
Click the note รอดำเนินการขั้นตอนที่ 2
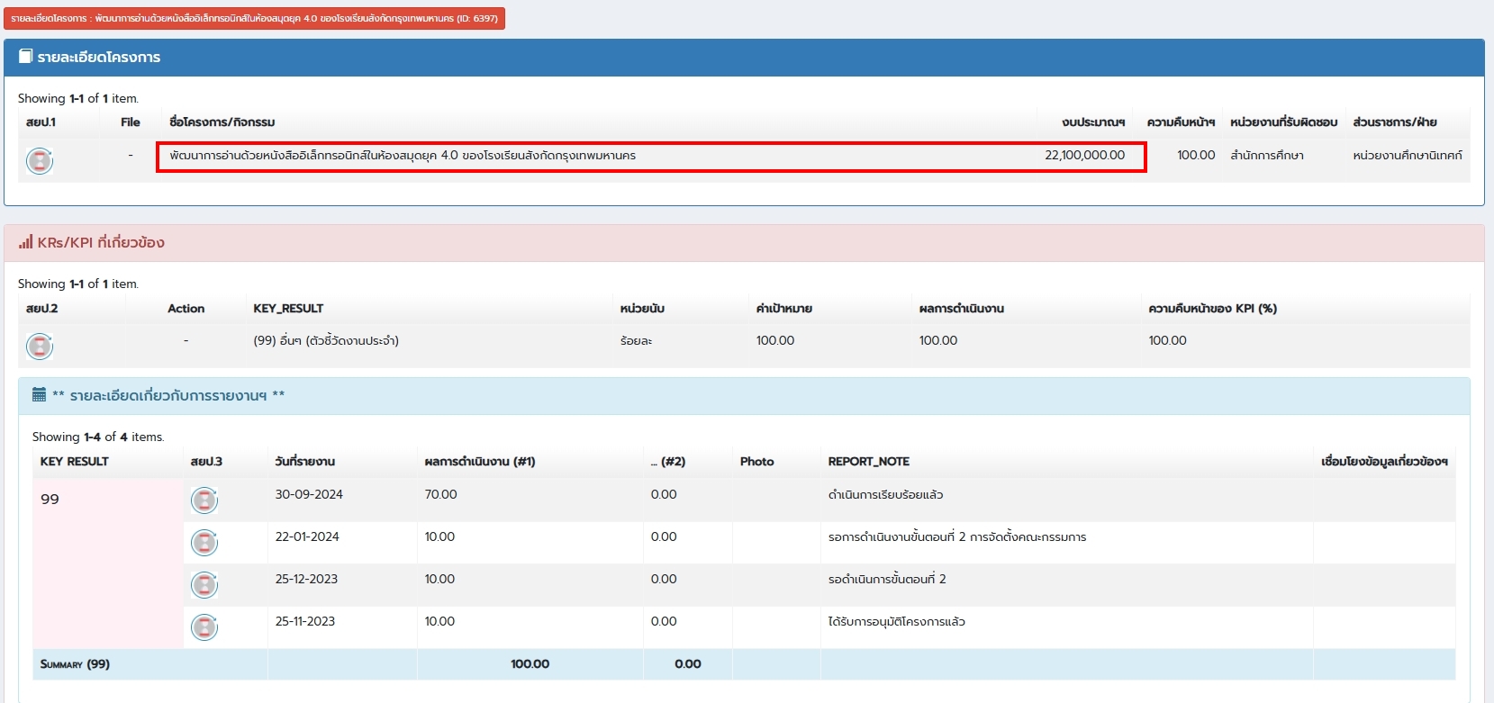click(x=887, y=580)
